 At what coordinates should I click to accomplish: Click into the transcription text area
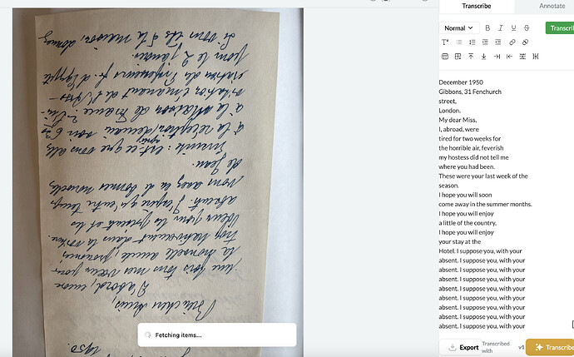(505, 203)
